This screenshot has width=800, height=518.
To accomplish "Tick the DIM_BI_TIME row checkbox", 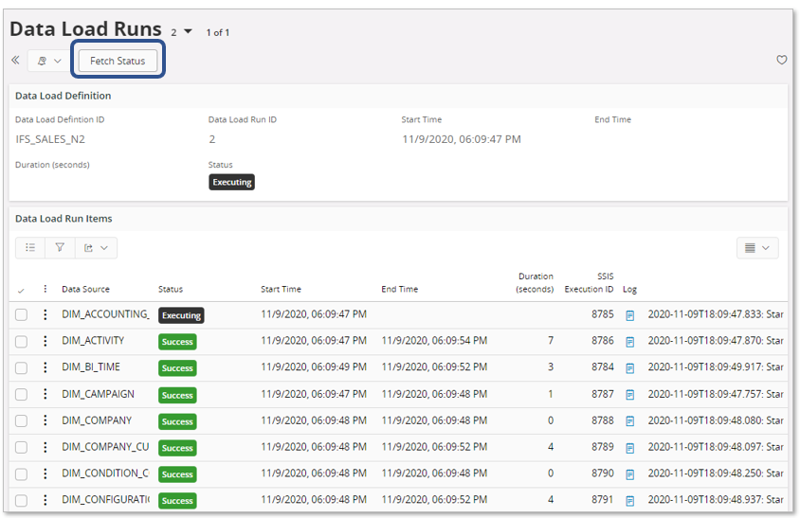I will point(21,367).
